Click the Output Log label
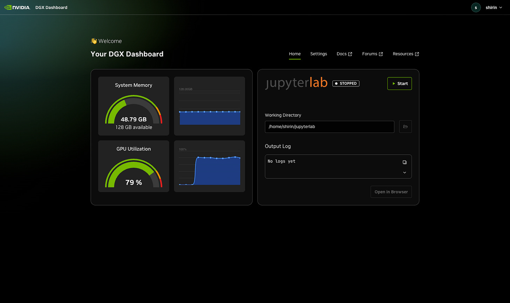Image resolution: width=510 pixels, height=303 pixels. [278, 146]
